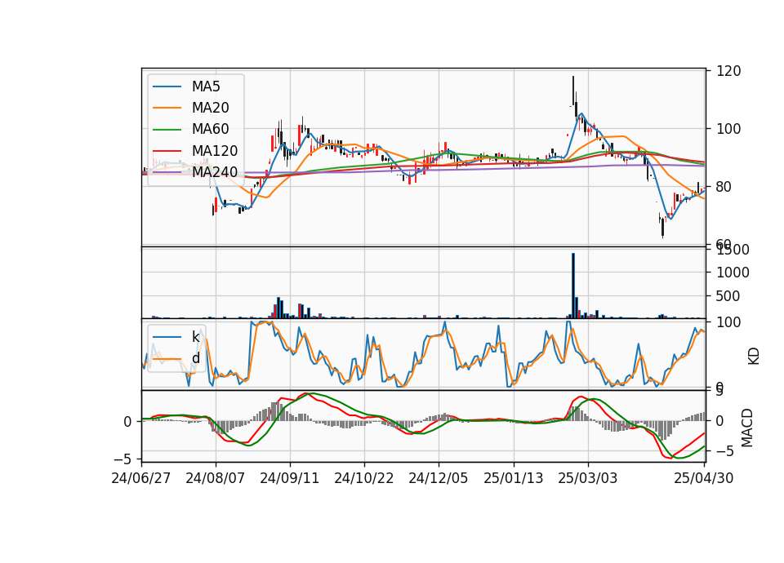Click the 25/01/13 date axis label
The width and height of the screenshot is (784, 563).
[514, 478]
